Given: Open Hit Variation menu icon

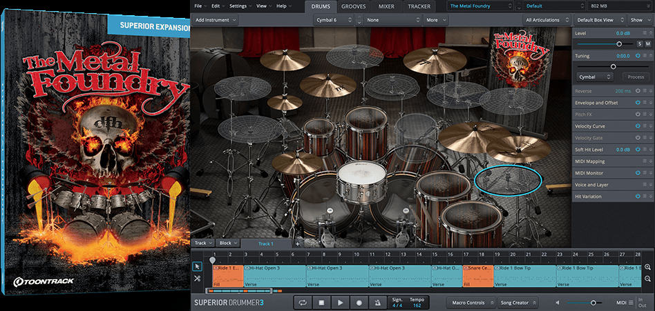Looking at the screenshot, I should tap(645, 197).
